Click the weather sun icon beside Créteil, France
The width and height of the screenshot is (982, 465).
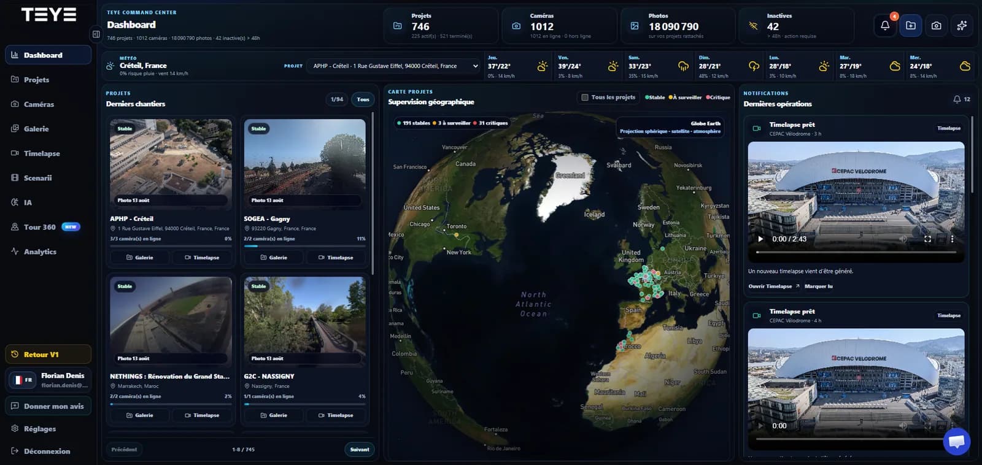coord(110,66)
